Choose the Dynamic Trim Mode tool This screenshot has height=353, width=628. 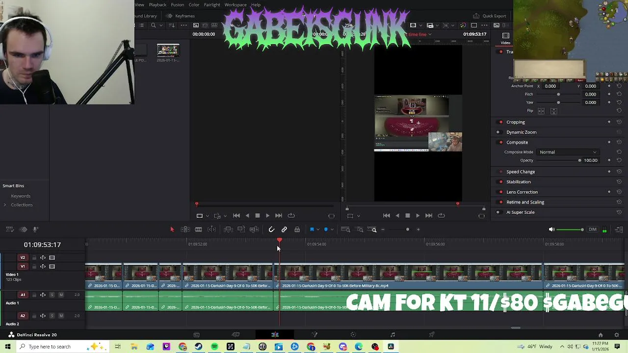coord(198,229)
